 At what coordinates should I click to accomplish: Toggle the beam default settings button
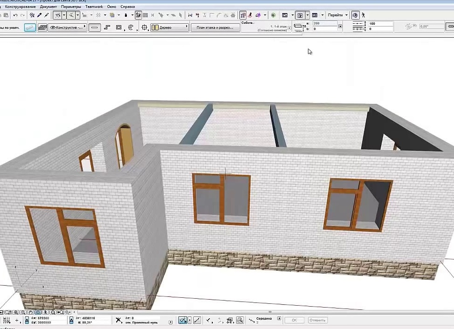tap(30, 27)
